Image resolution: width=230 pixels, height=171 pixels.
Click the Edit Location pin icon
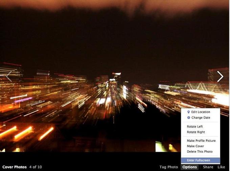[x=189, y=112]
